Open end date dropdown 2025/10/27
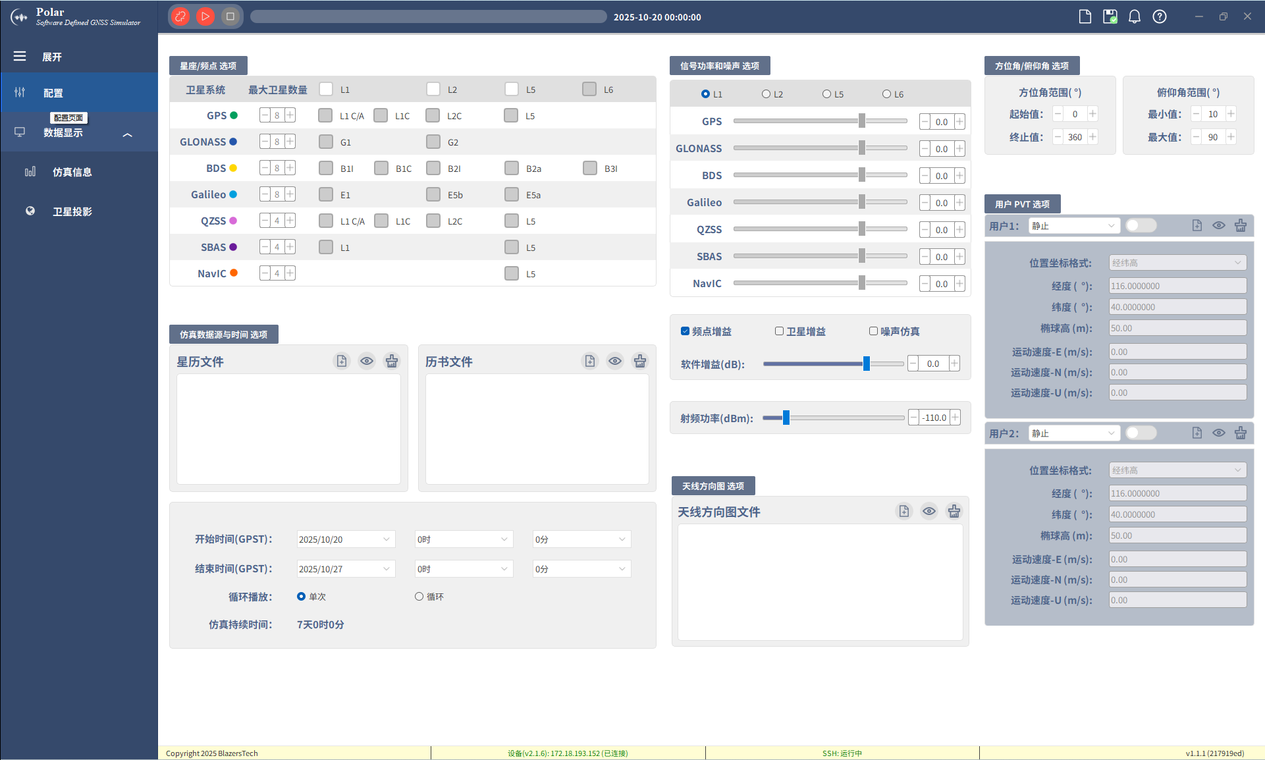This screenshot has width=1265, height=760. 346,569
